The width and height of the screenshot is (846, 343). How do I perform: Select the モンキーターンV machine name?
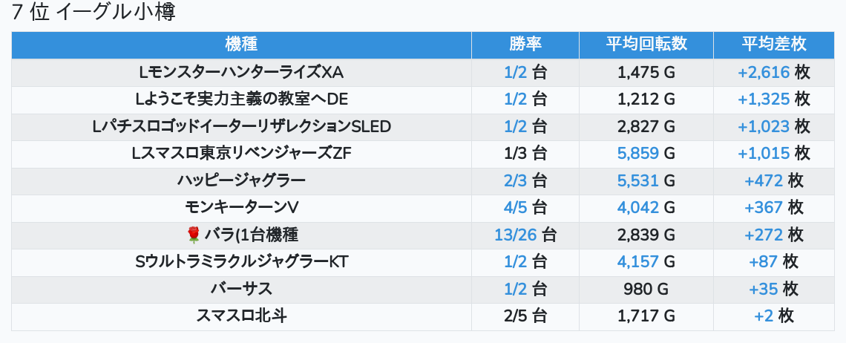tap(241, 208)
